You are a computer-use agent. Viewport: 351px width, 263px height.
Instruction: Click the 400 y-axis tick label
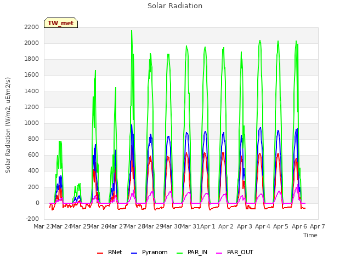(33, 170)
